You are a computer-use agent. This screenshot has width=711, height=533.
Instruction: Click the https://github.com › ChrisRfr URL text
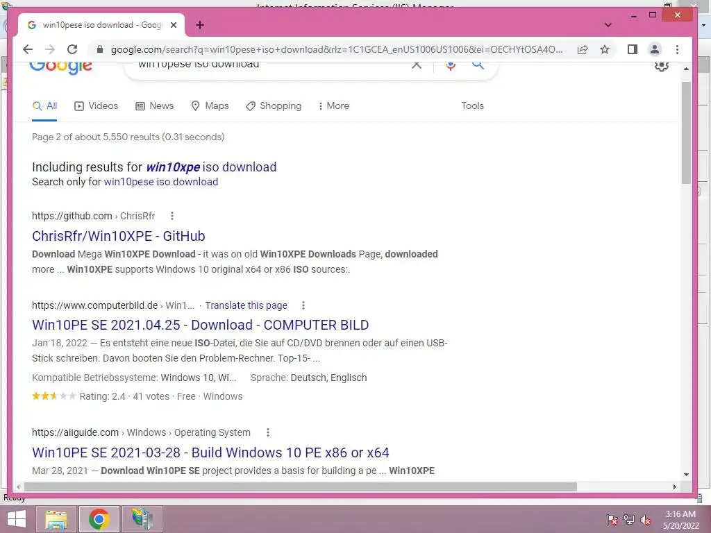click(x=94, y=216)
